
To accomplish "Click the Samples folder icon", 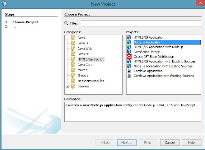I will [x=73, y=86].
